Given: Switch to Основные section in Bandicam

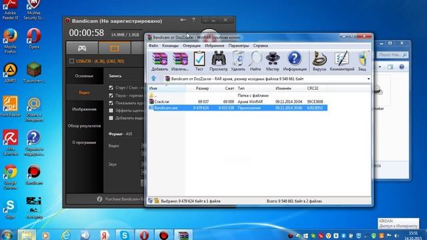Looking at the screenshot, I should click(x=84, y=76).
